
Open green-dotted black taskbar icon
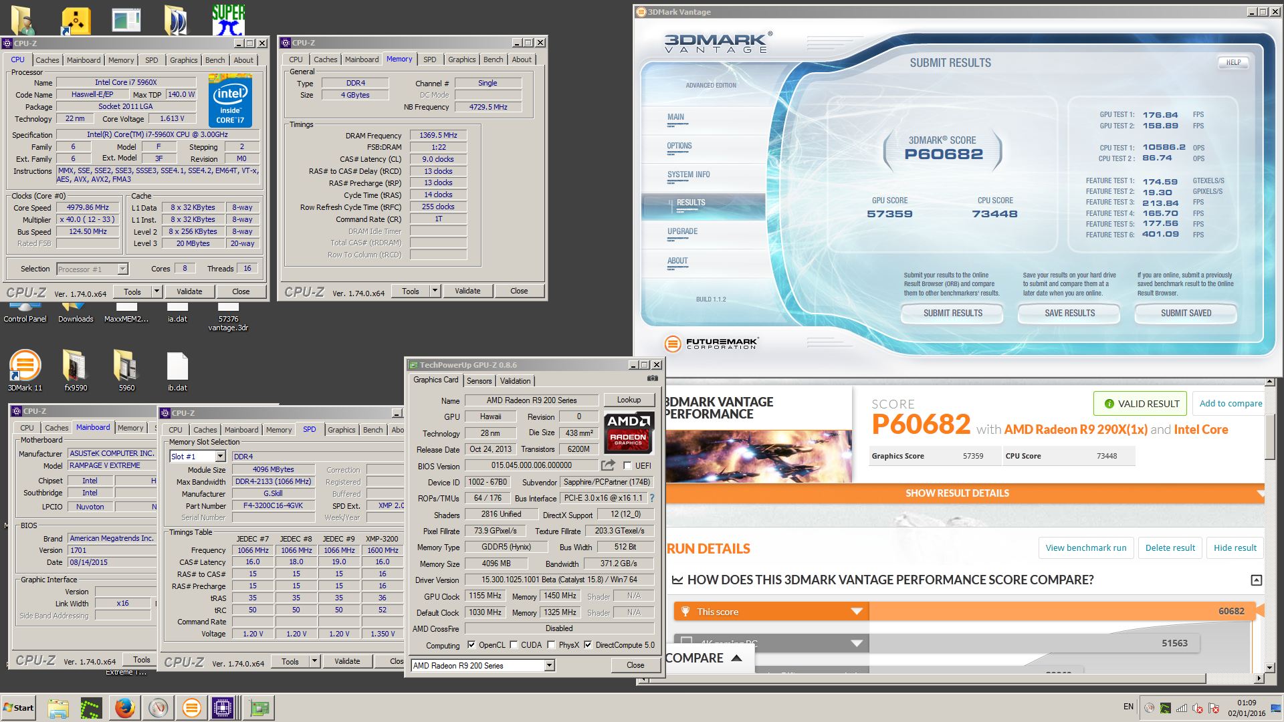(x=91, y=707)
